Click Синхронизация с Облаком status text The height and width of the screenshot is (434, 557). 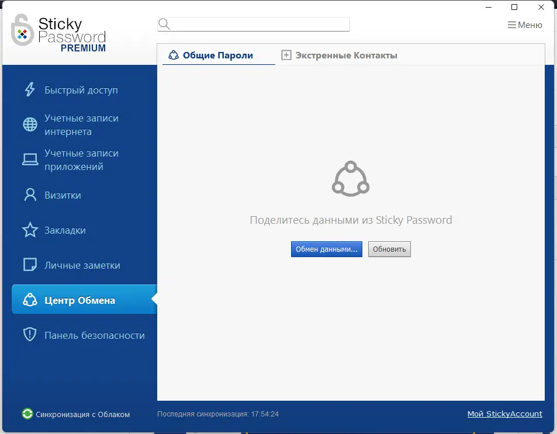pyautogui.click(x=83, y=415)
